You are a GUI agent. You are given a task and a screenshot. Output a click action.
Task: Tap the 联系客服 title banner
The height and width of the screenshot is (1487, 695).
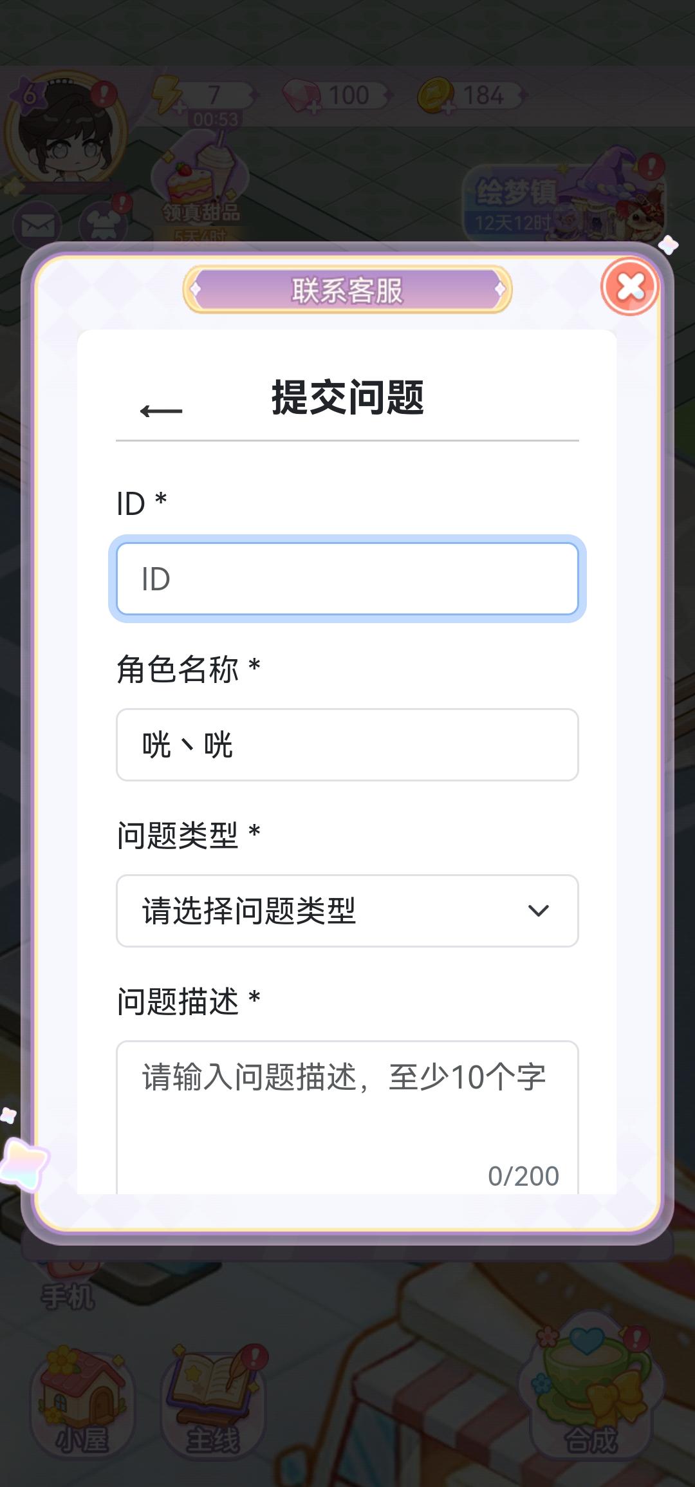pyautogui.click(x=347, y=290)
